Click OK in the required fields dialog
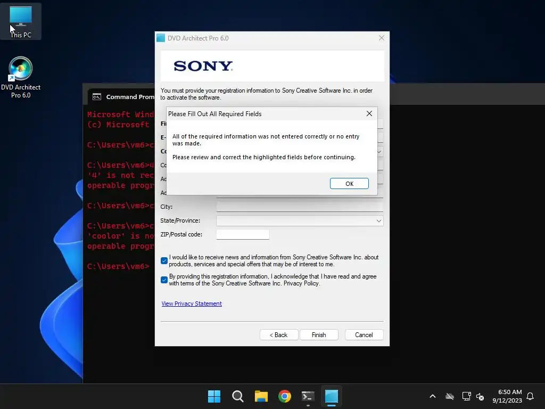 [349, 184]
